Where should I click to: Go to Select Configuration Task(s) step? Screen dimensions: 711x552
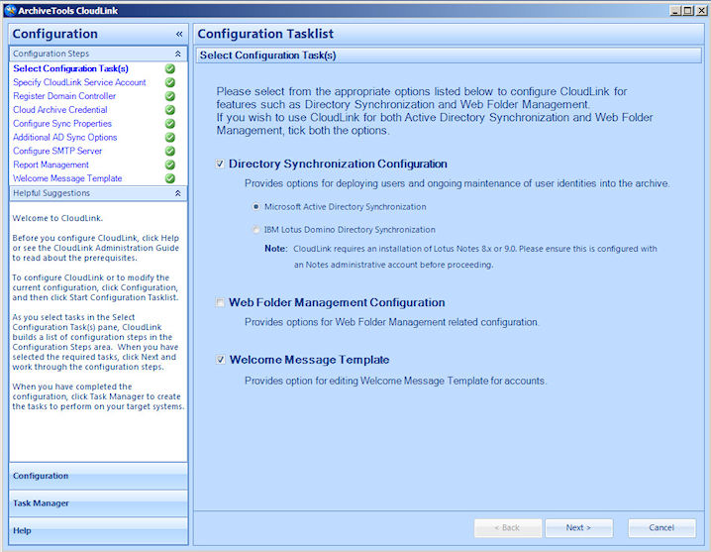click(70, 68)
